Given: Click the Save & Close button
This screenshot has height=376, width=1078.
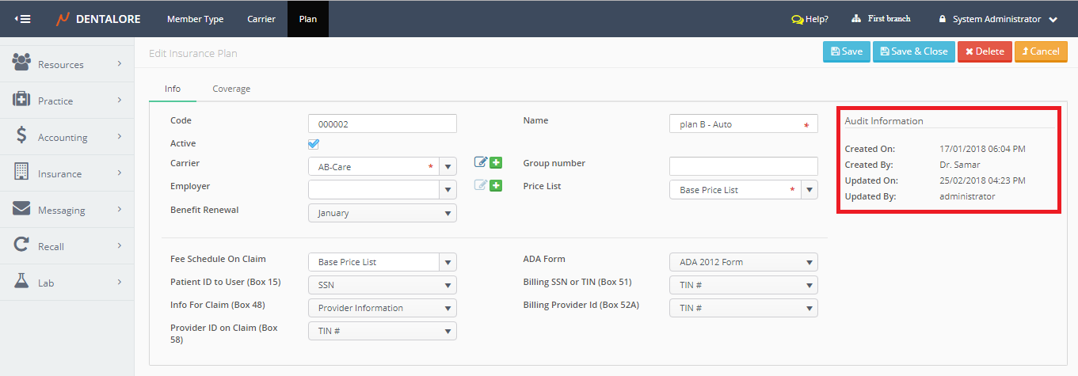Looking at the screenshot, I should (913, 51).
